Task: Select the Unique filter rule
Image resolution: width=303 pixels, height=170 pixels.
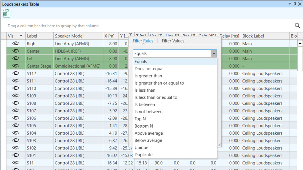Action: (175, 147)
